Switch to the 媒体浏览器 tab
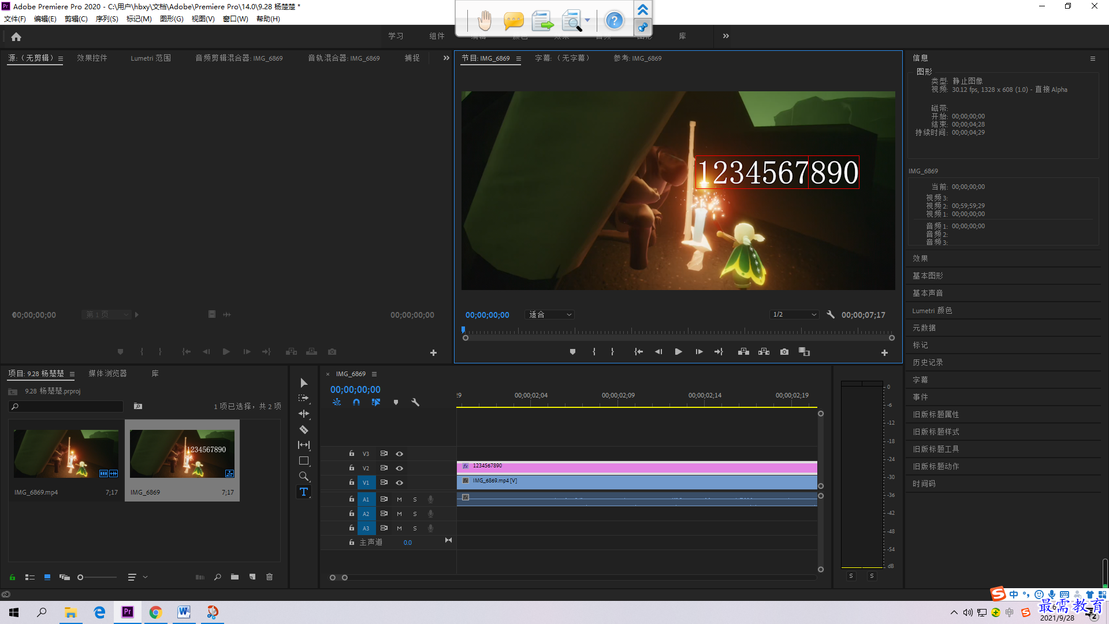This screenshot has width=1109, height=624. click(x=107, y=374)
